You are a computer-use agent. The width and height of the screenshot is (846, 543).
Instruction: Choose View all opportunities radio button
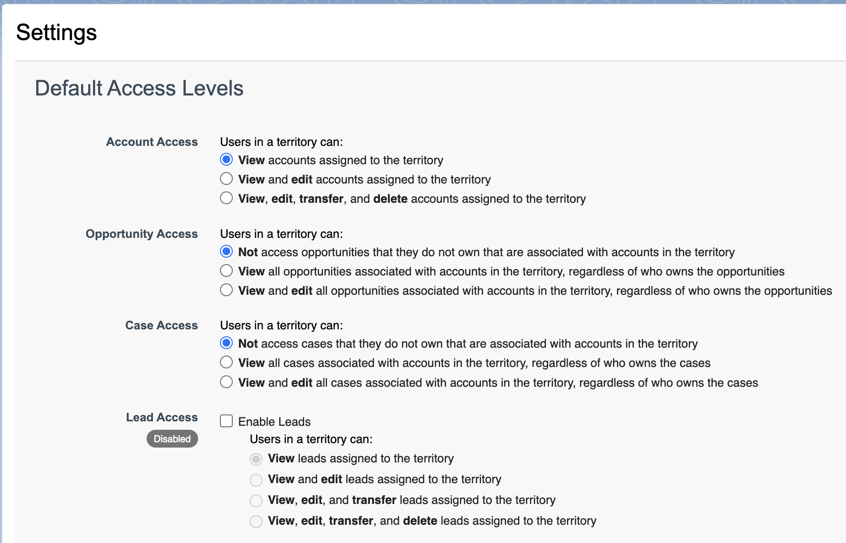[x=226, y=271]
